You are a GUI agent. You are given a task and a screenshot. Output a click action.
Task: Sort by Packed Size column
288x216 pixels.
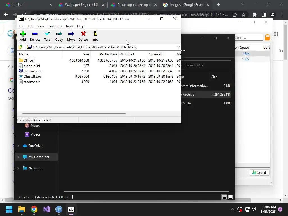tap(105, 54)
